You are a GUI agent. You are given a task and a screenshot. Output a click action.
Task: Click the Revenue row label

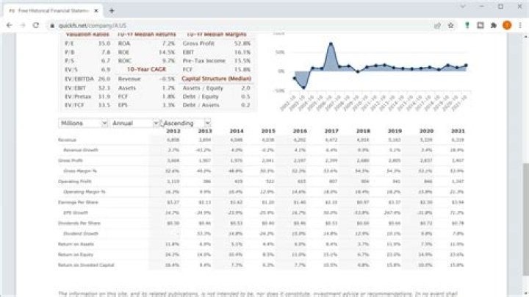pyautogui.click(x=68, y=139)
